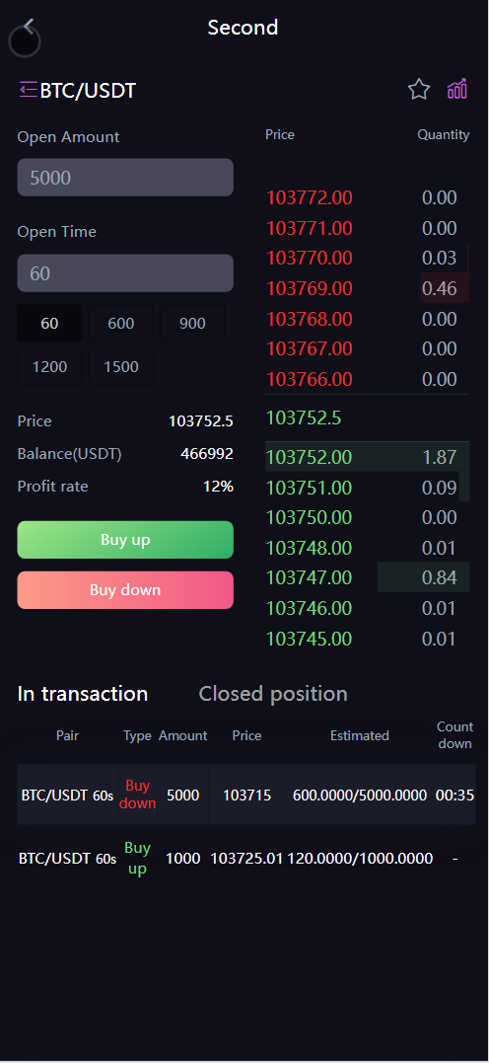
Task: Select the 103769.00 ask price row
Action: pos(367,288)
